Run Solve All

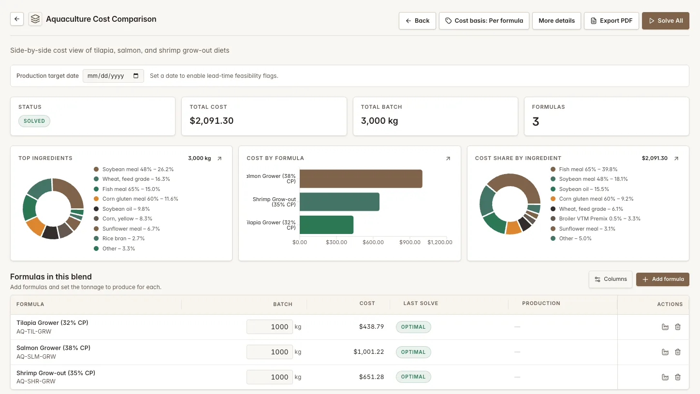[665, 21]
